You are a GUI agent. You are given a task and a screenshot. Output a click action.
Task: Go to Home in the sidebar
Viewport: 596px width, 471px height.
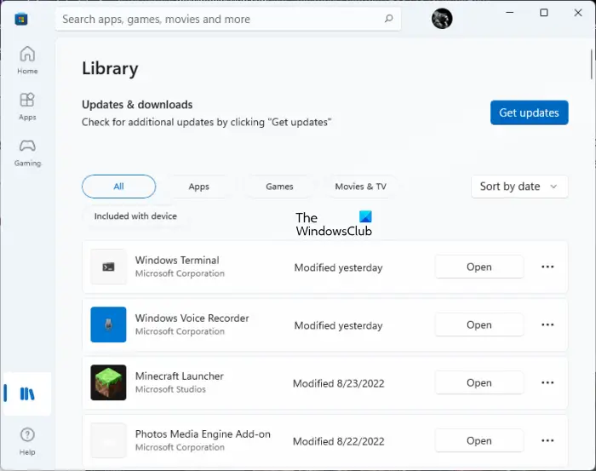click(27, 60)
